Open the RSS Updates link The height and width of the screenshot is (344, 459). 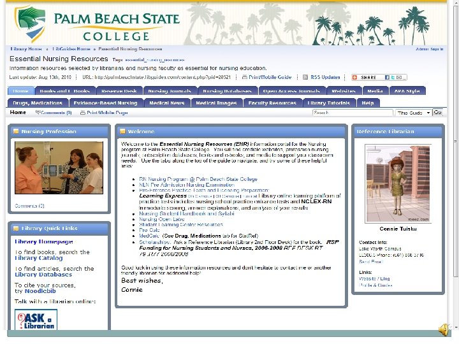[x=325, y=77]
